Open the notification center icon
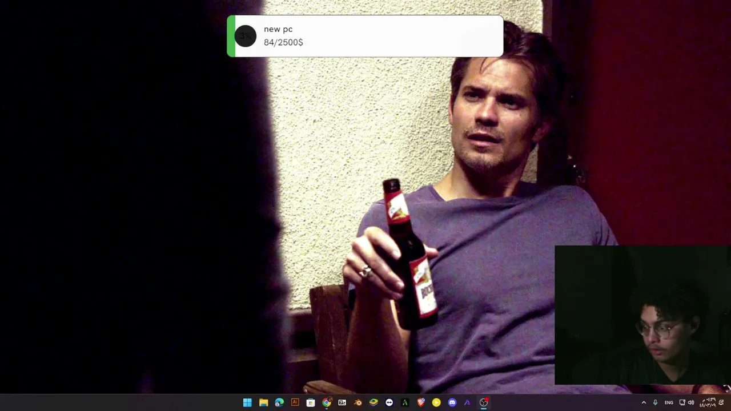Screen dimensions: 731x411 click(x=721, y=402)
